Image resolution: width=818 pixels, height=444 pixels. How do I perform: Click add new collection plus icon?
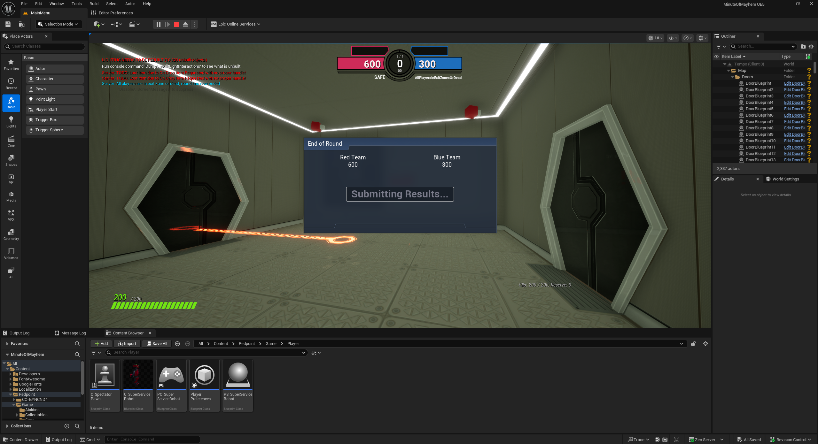tap(67, 426)
